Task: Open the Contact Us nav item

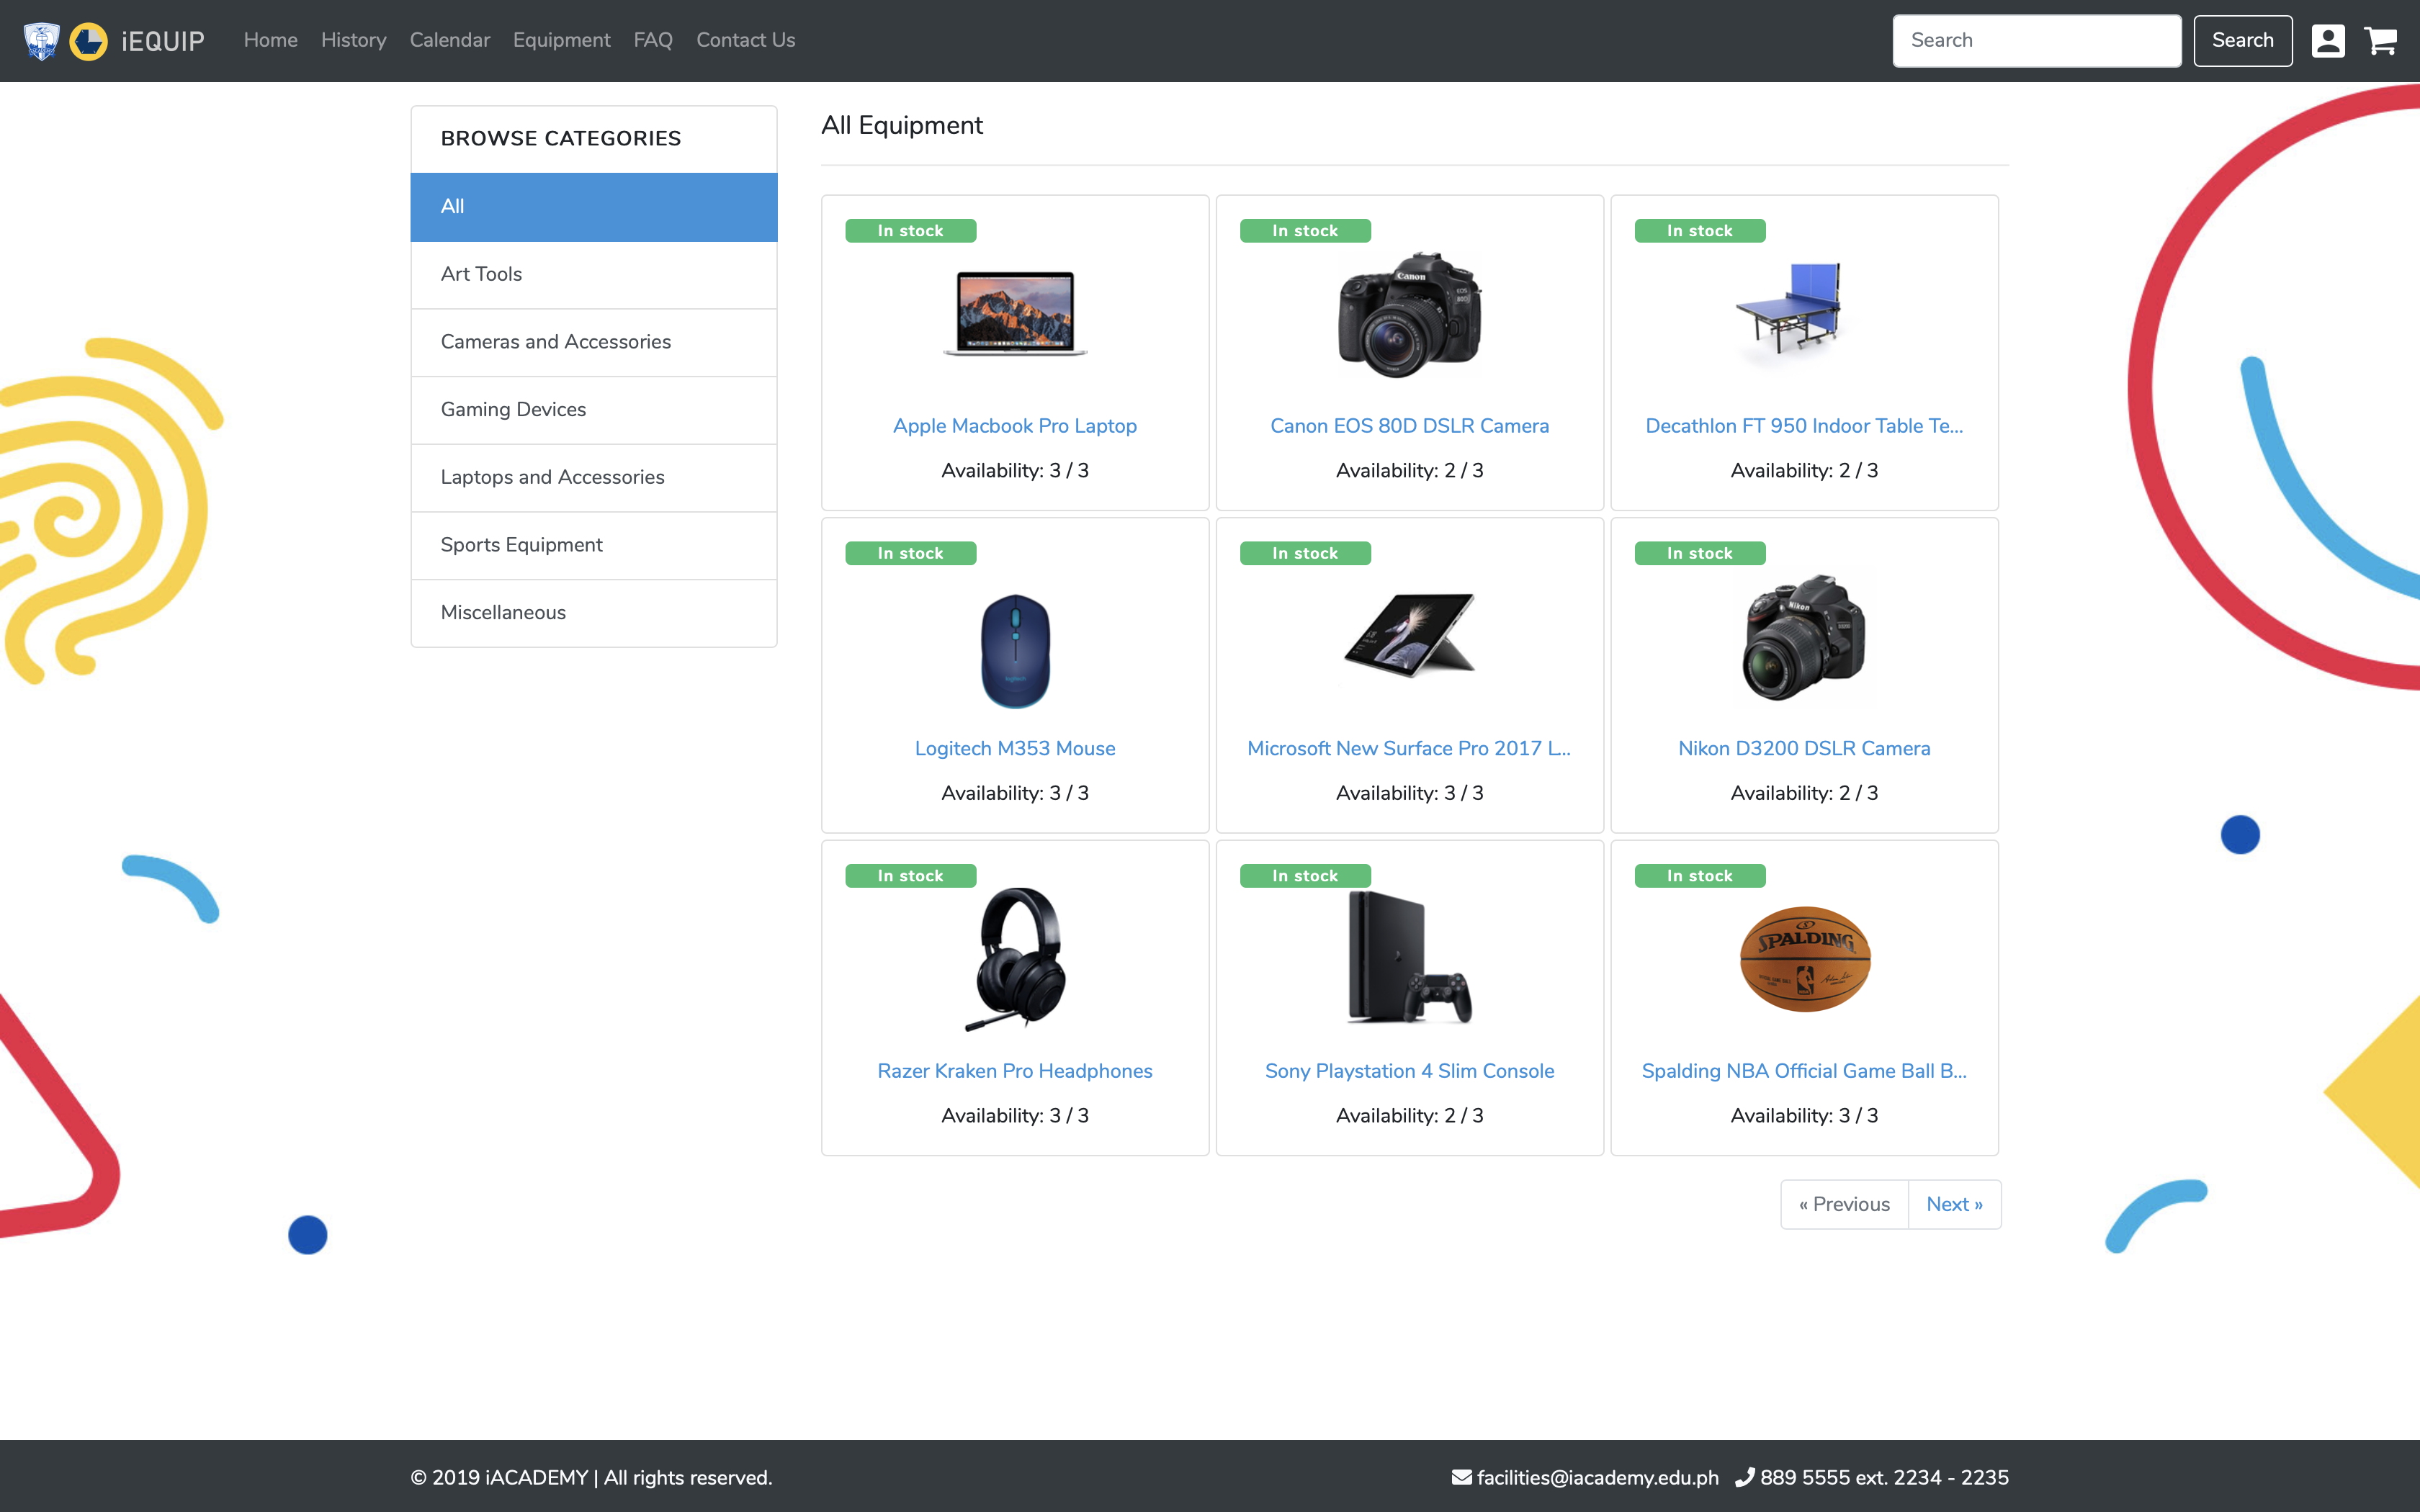Action: pos(746,40)
